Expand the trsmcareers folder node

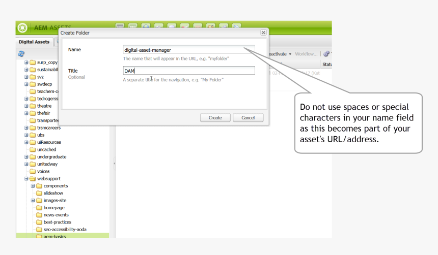(x=26, y=127)
